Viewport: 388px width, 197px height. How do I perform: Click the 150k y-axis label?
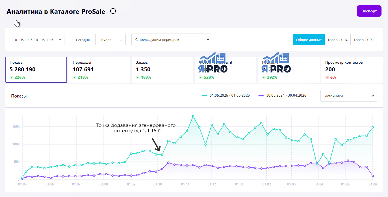coord(15,127)
